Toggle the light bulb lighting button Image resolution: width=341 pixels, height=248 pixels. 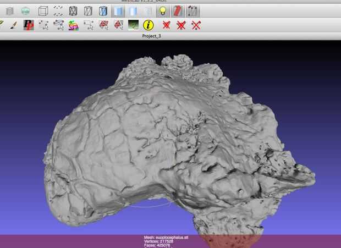coord(163,11)
